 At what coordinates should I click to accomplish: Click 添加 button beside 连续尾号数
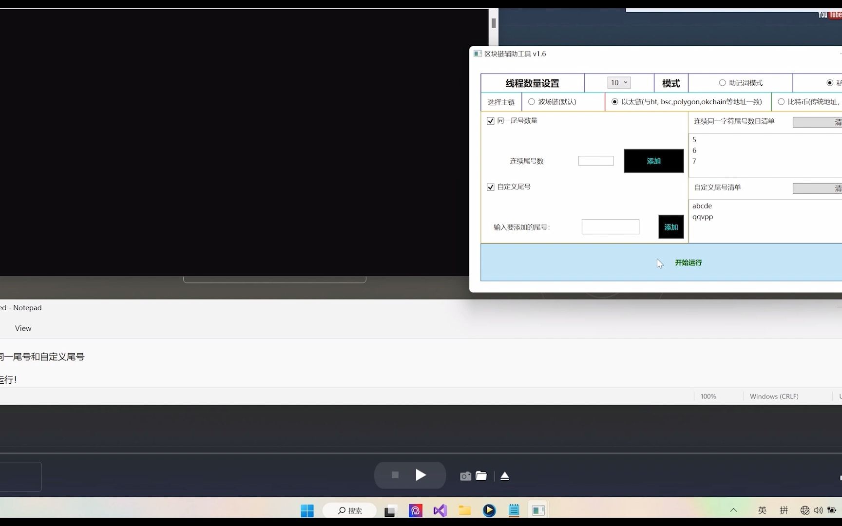(654, 161)
